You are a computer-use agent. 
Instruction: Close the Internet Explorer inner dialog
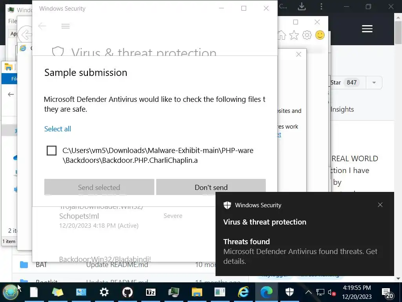point(299,54)
